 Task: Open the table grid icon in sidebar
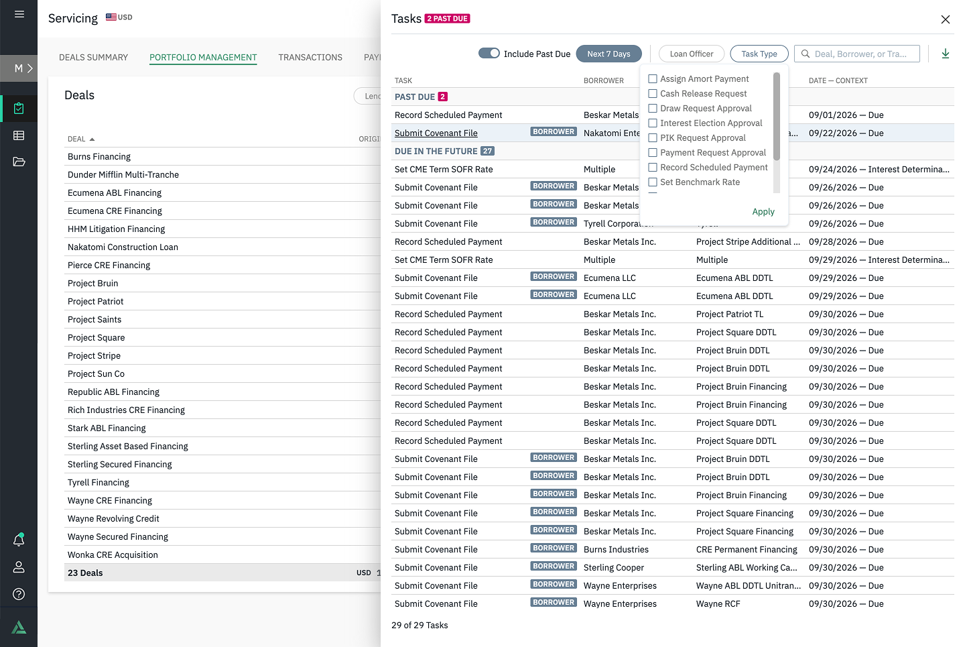(19, 135)
